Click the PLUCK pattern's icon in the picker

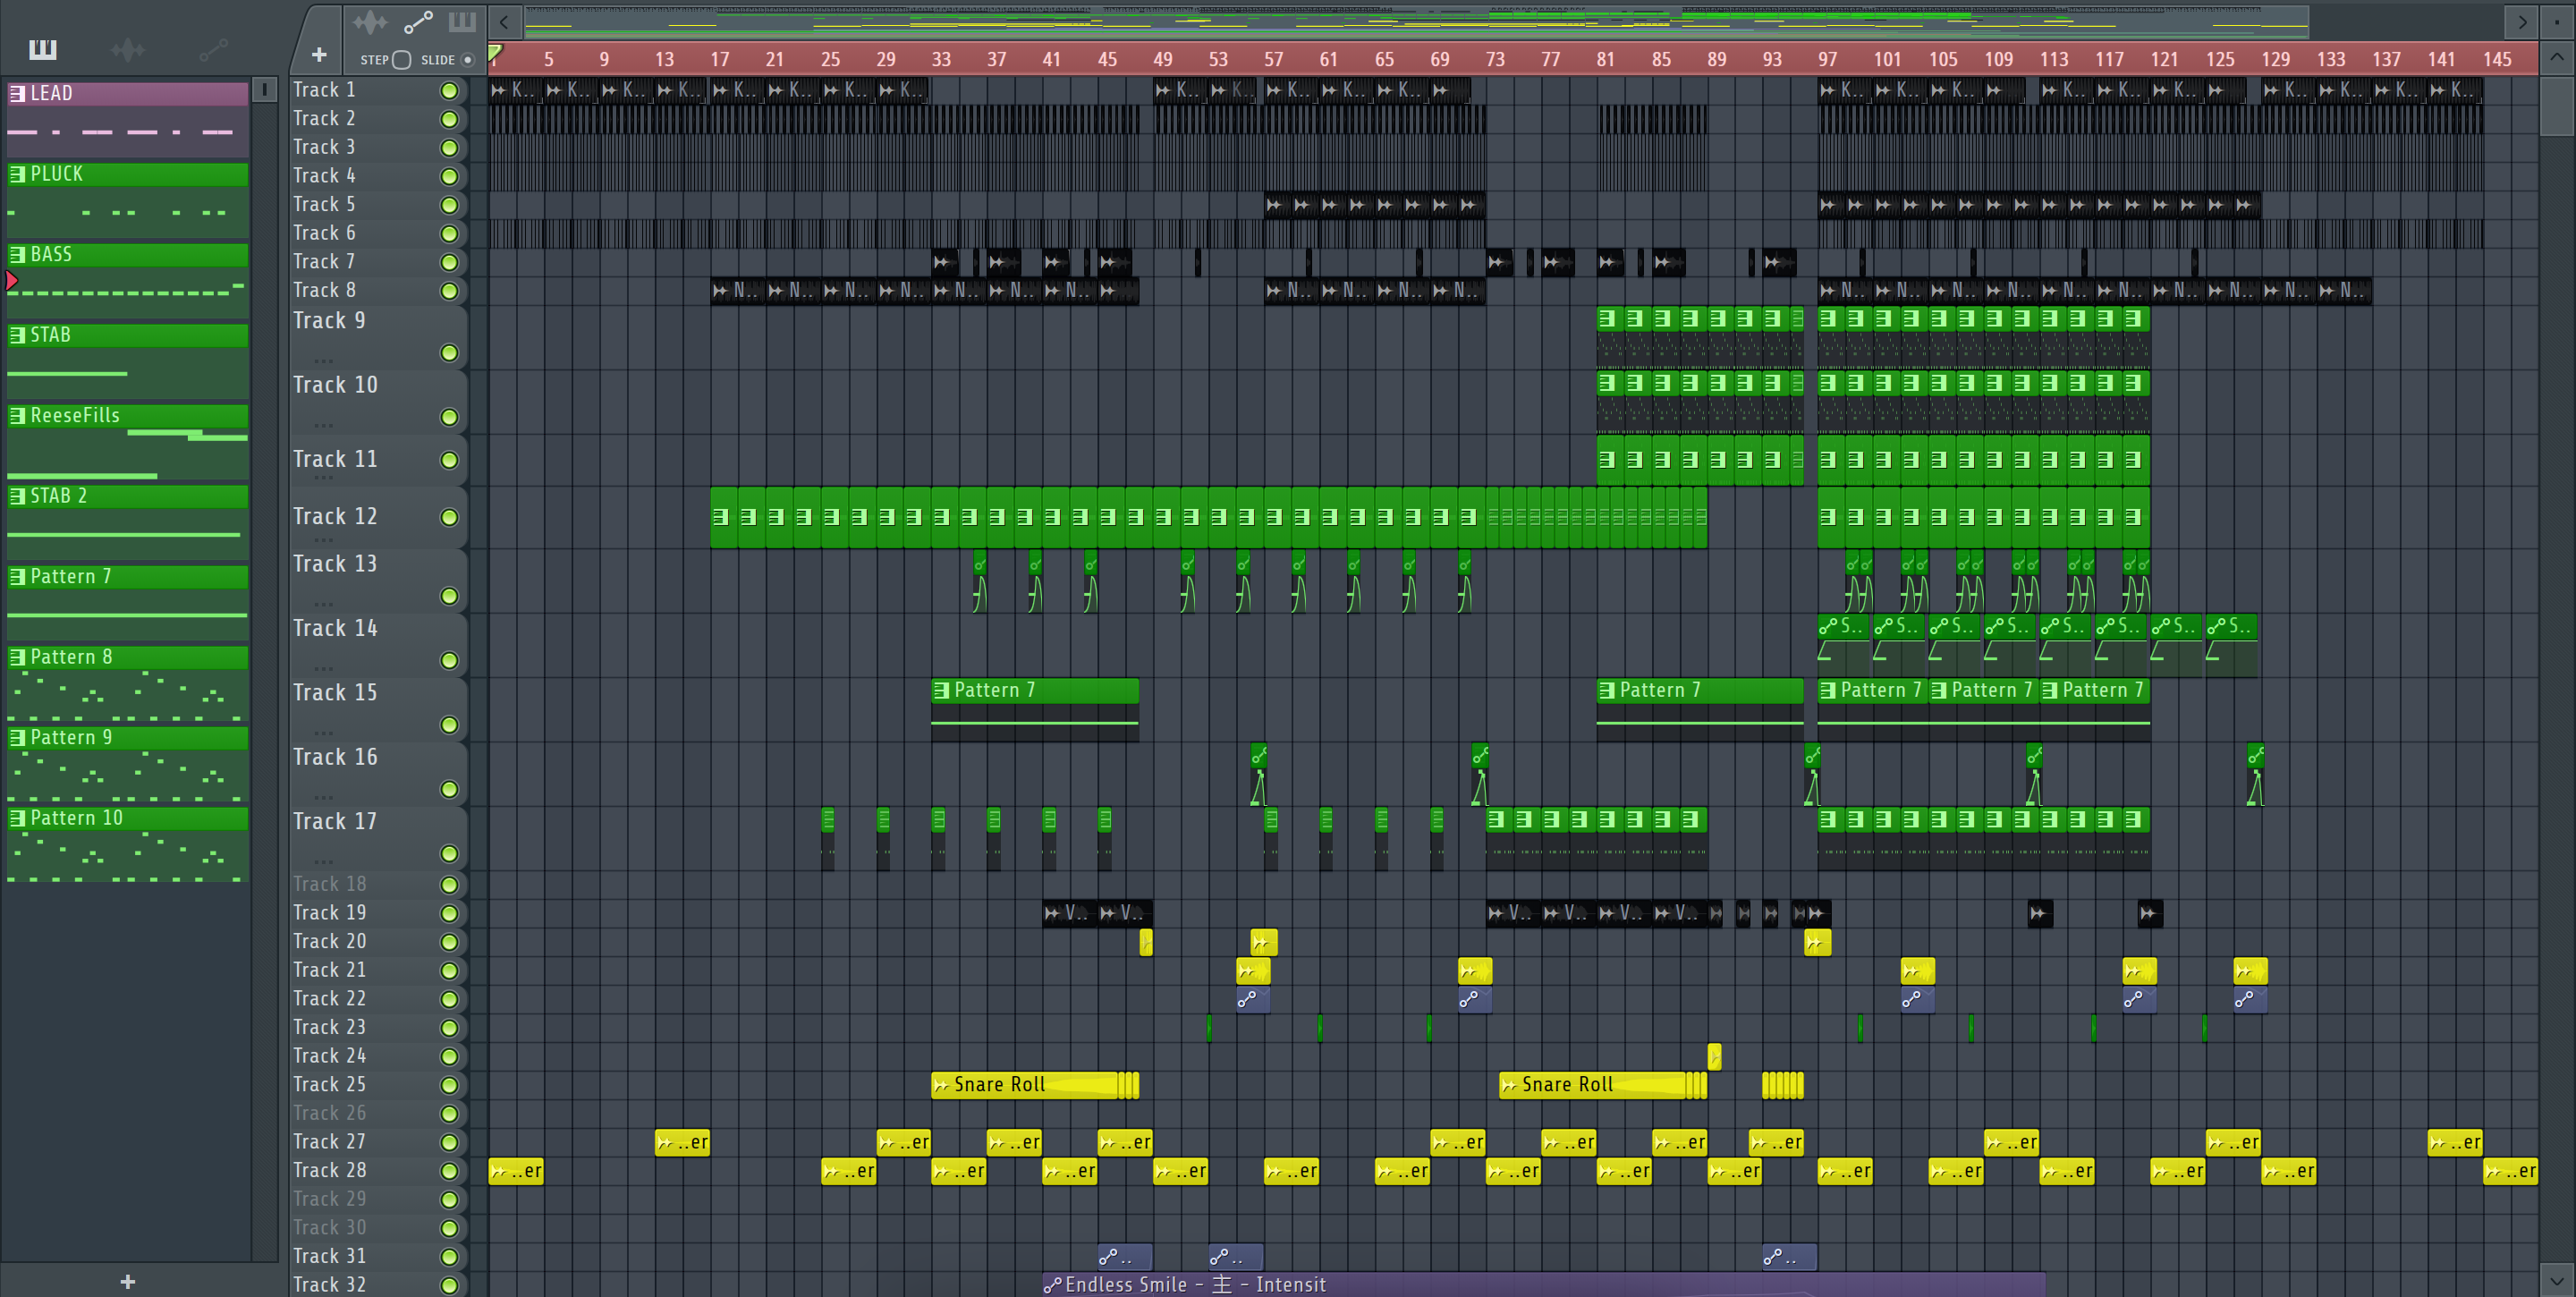[x=17, y=174]
